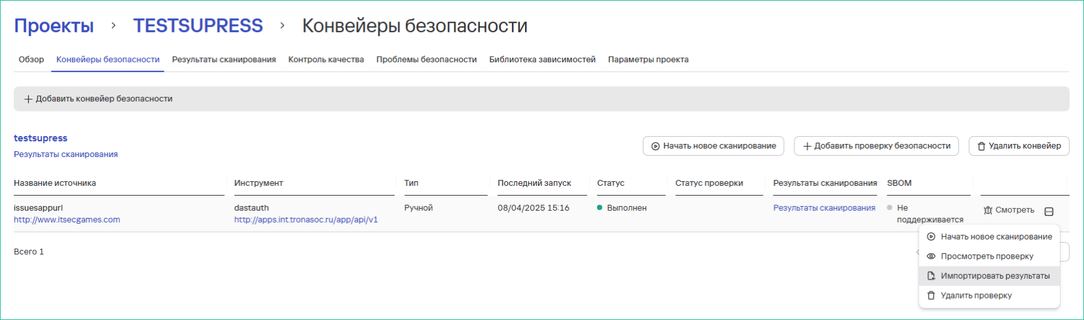The height and width of the screenshot is (320, 1084).
Task: Select Удалить проверку in the context menu
Action: pos(976,296)
